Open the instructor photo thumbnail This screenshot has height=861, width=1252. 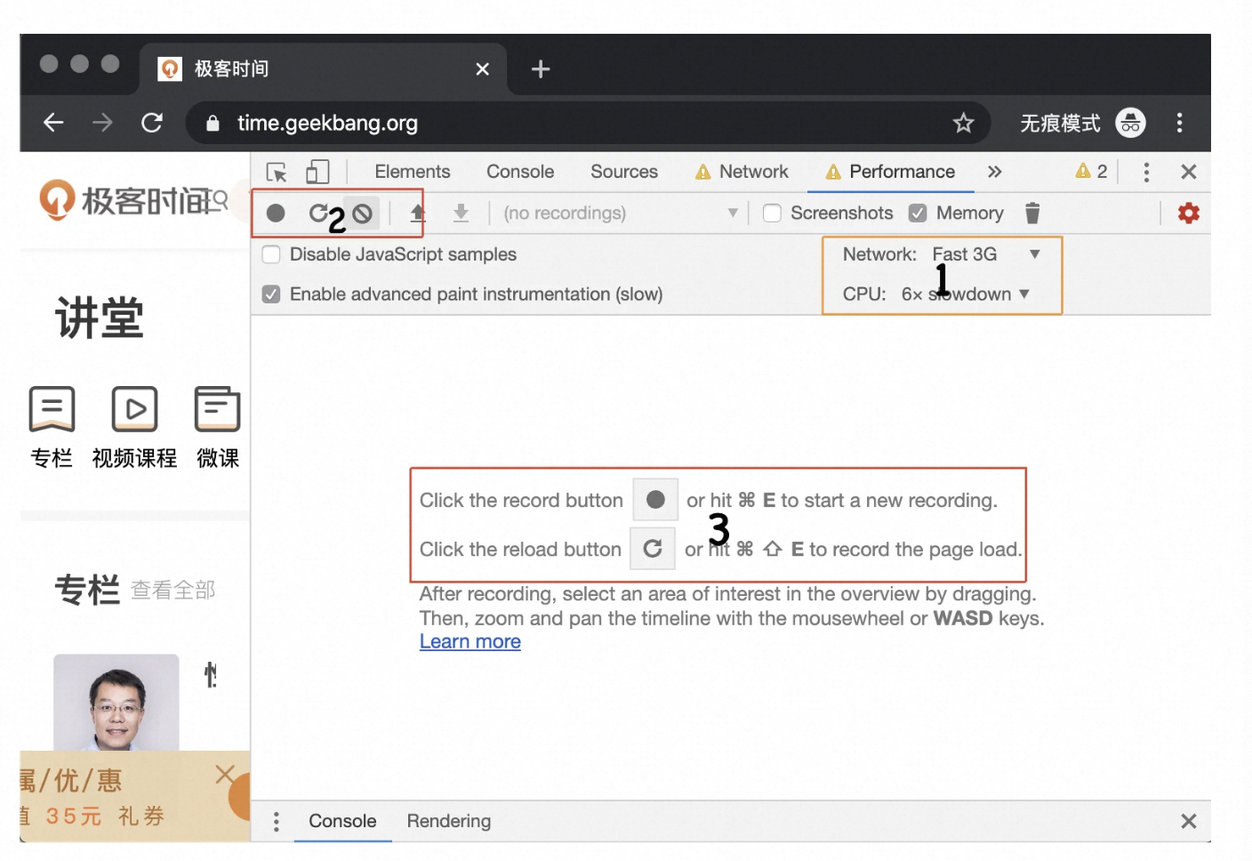[116, 703]
